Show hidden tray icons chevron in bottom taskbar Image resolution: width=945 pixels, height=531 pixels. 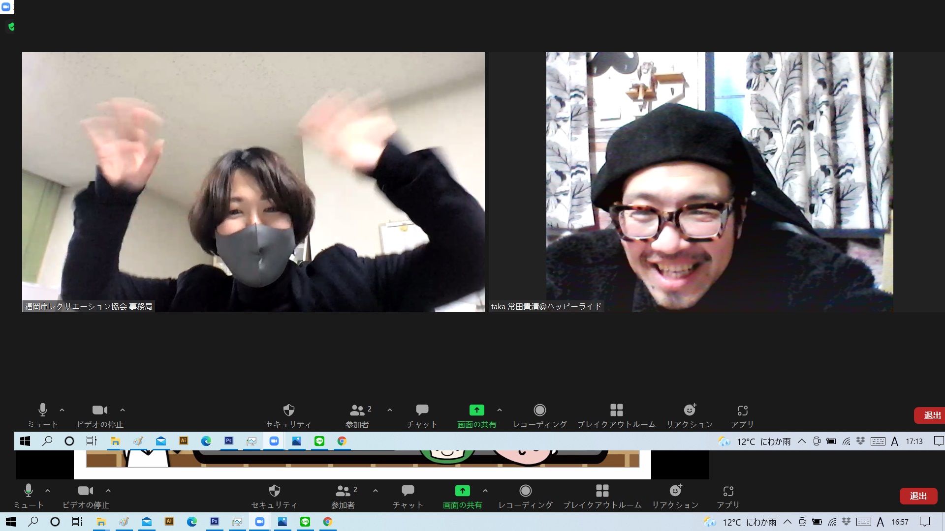[787, 522]
